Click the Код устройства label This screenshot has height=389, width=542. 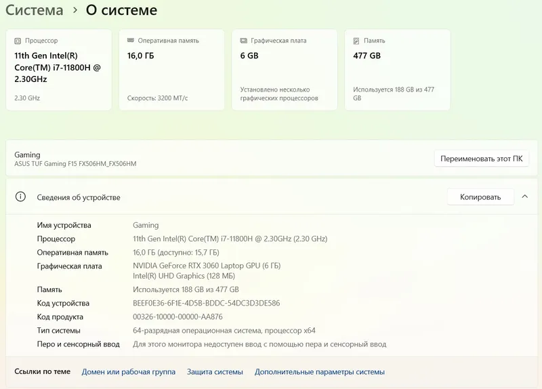63,303
